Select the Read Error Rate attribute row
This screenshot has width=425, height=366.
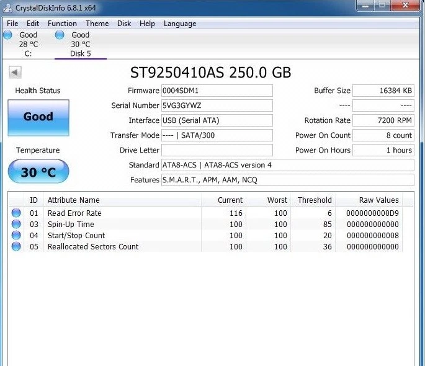(x=205, y=213)
